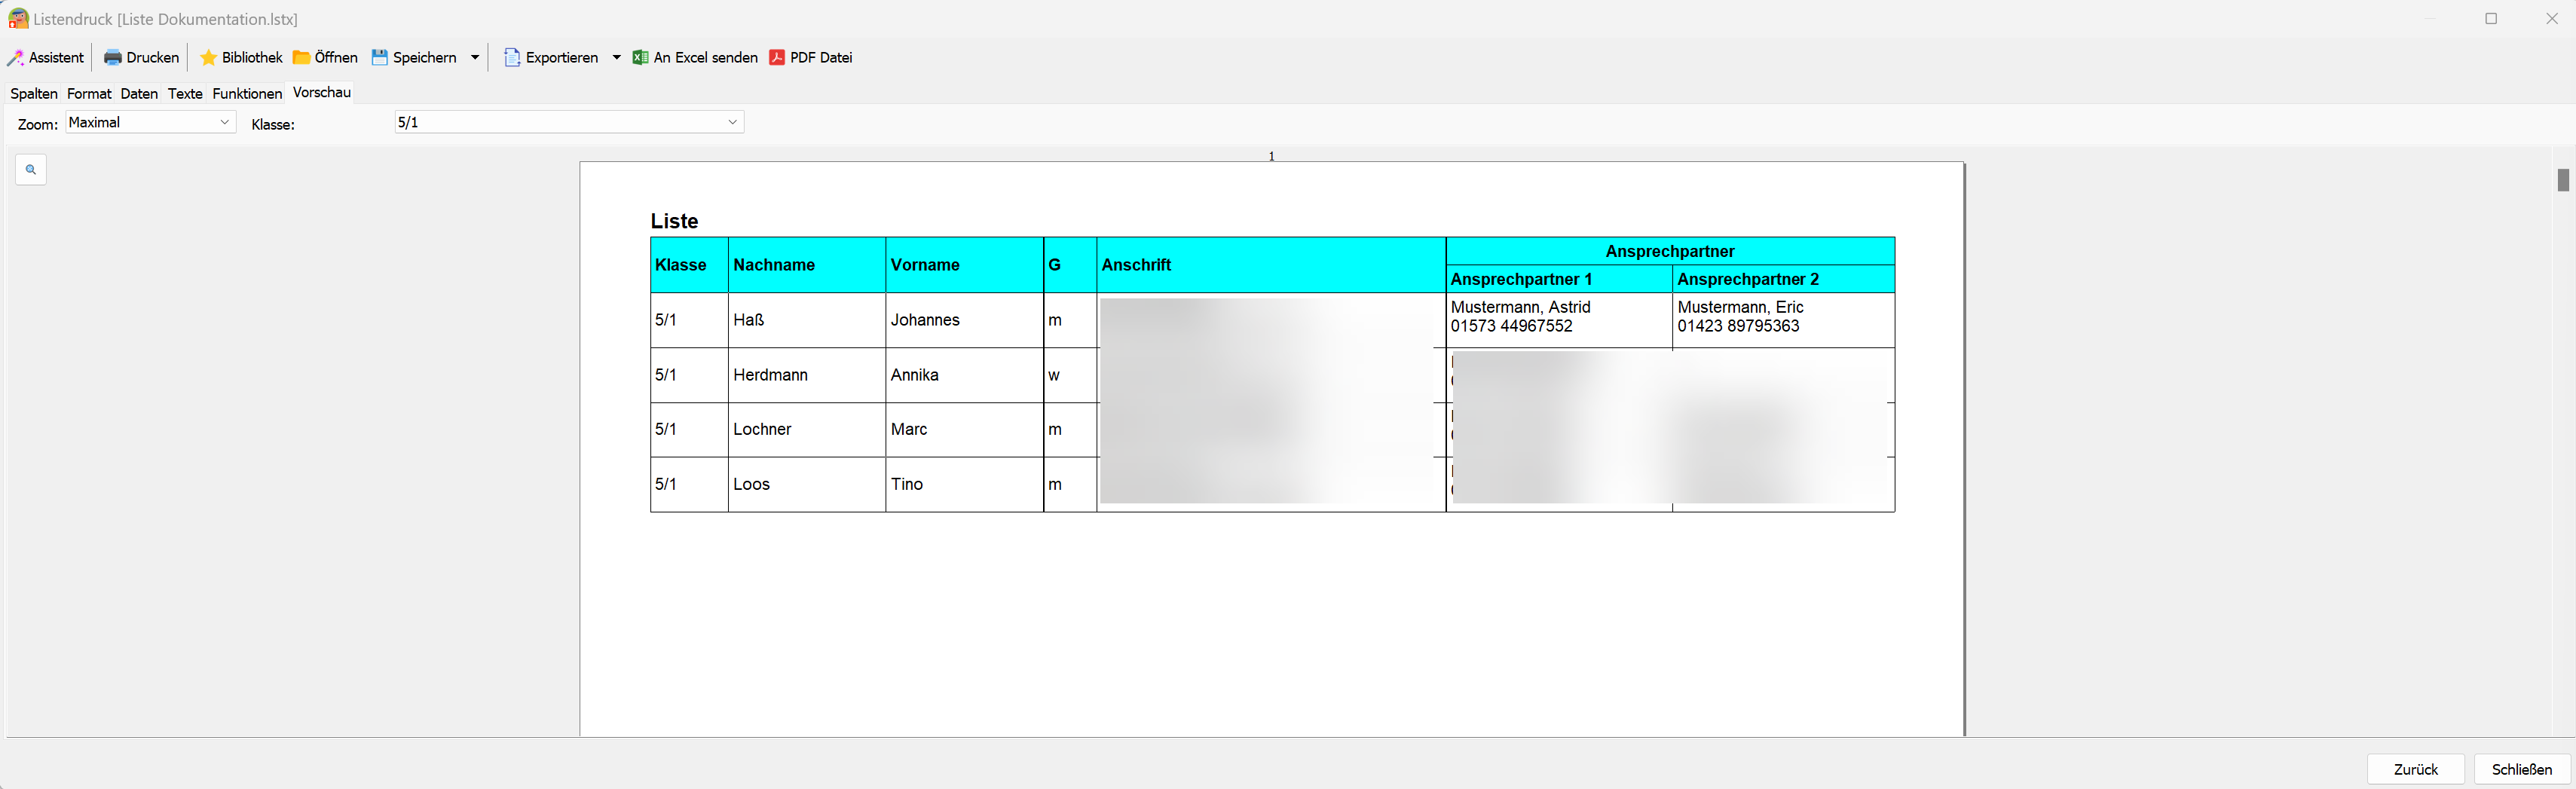Click the Exportieren document icon
This screenshot has width=2576, height=789.
click(x=512, y=58)
